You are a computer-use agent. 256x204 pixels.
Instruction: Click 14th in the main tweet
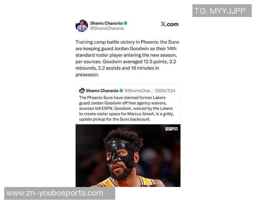pos(172,48)
